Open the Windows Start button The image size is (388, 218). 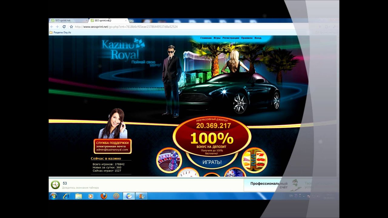click(53, 196)
